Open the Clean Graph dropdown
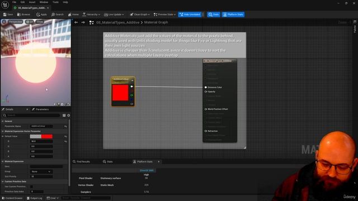This screenshot has height=201, width=358. (x=140, y=15)
